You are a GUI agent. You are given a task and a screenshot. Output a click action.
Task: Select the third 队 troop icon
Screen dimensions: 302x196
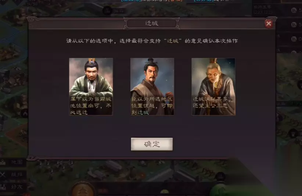[294, 39]
